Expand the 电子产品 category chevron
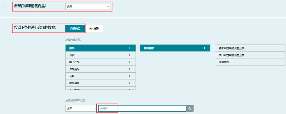 pyautogui.click(x=130, y=62)
